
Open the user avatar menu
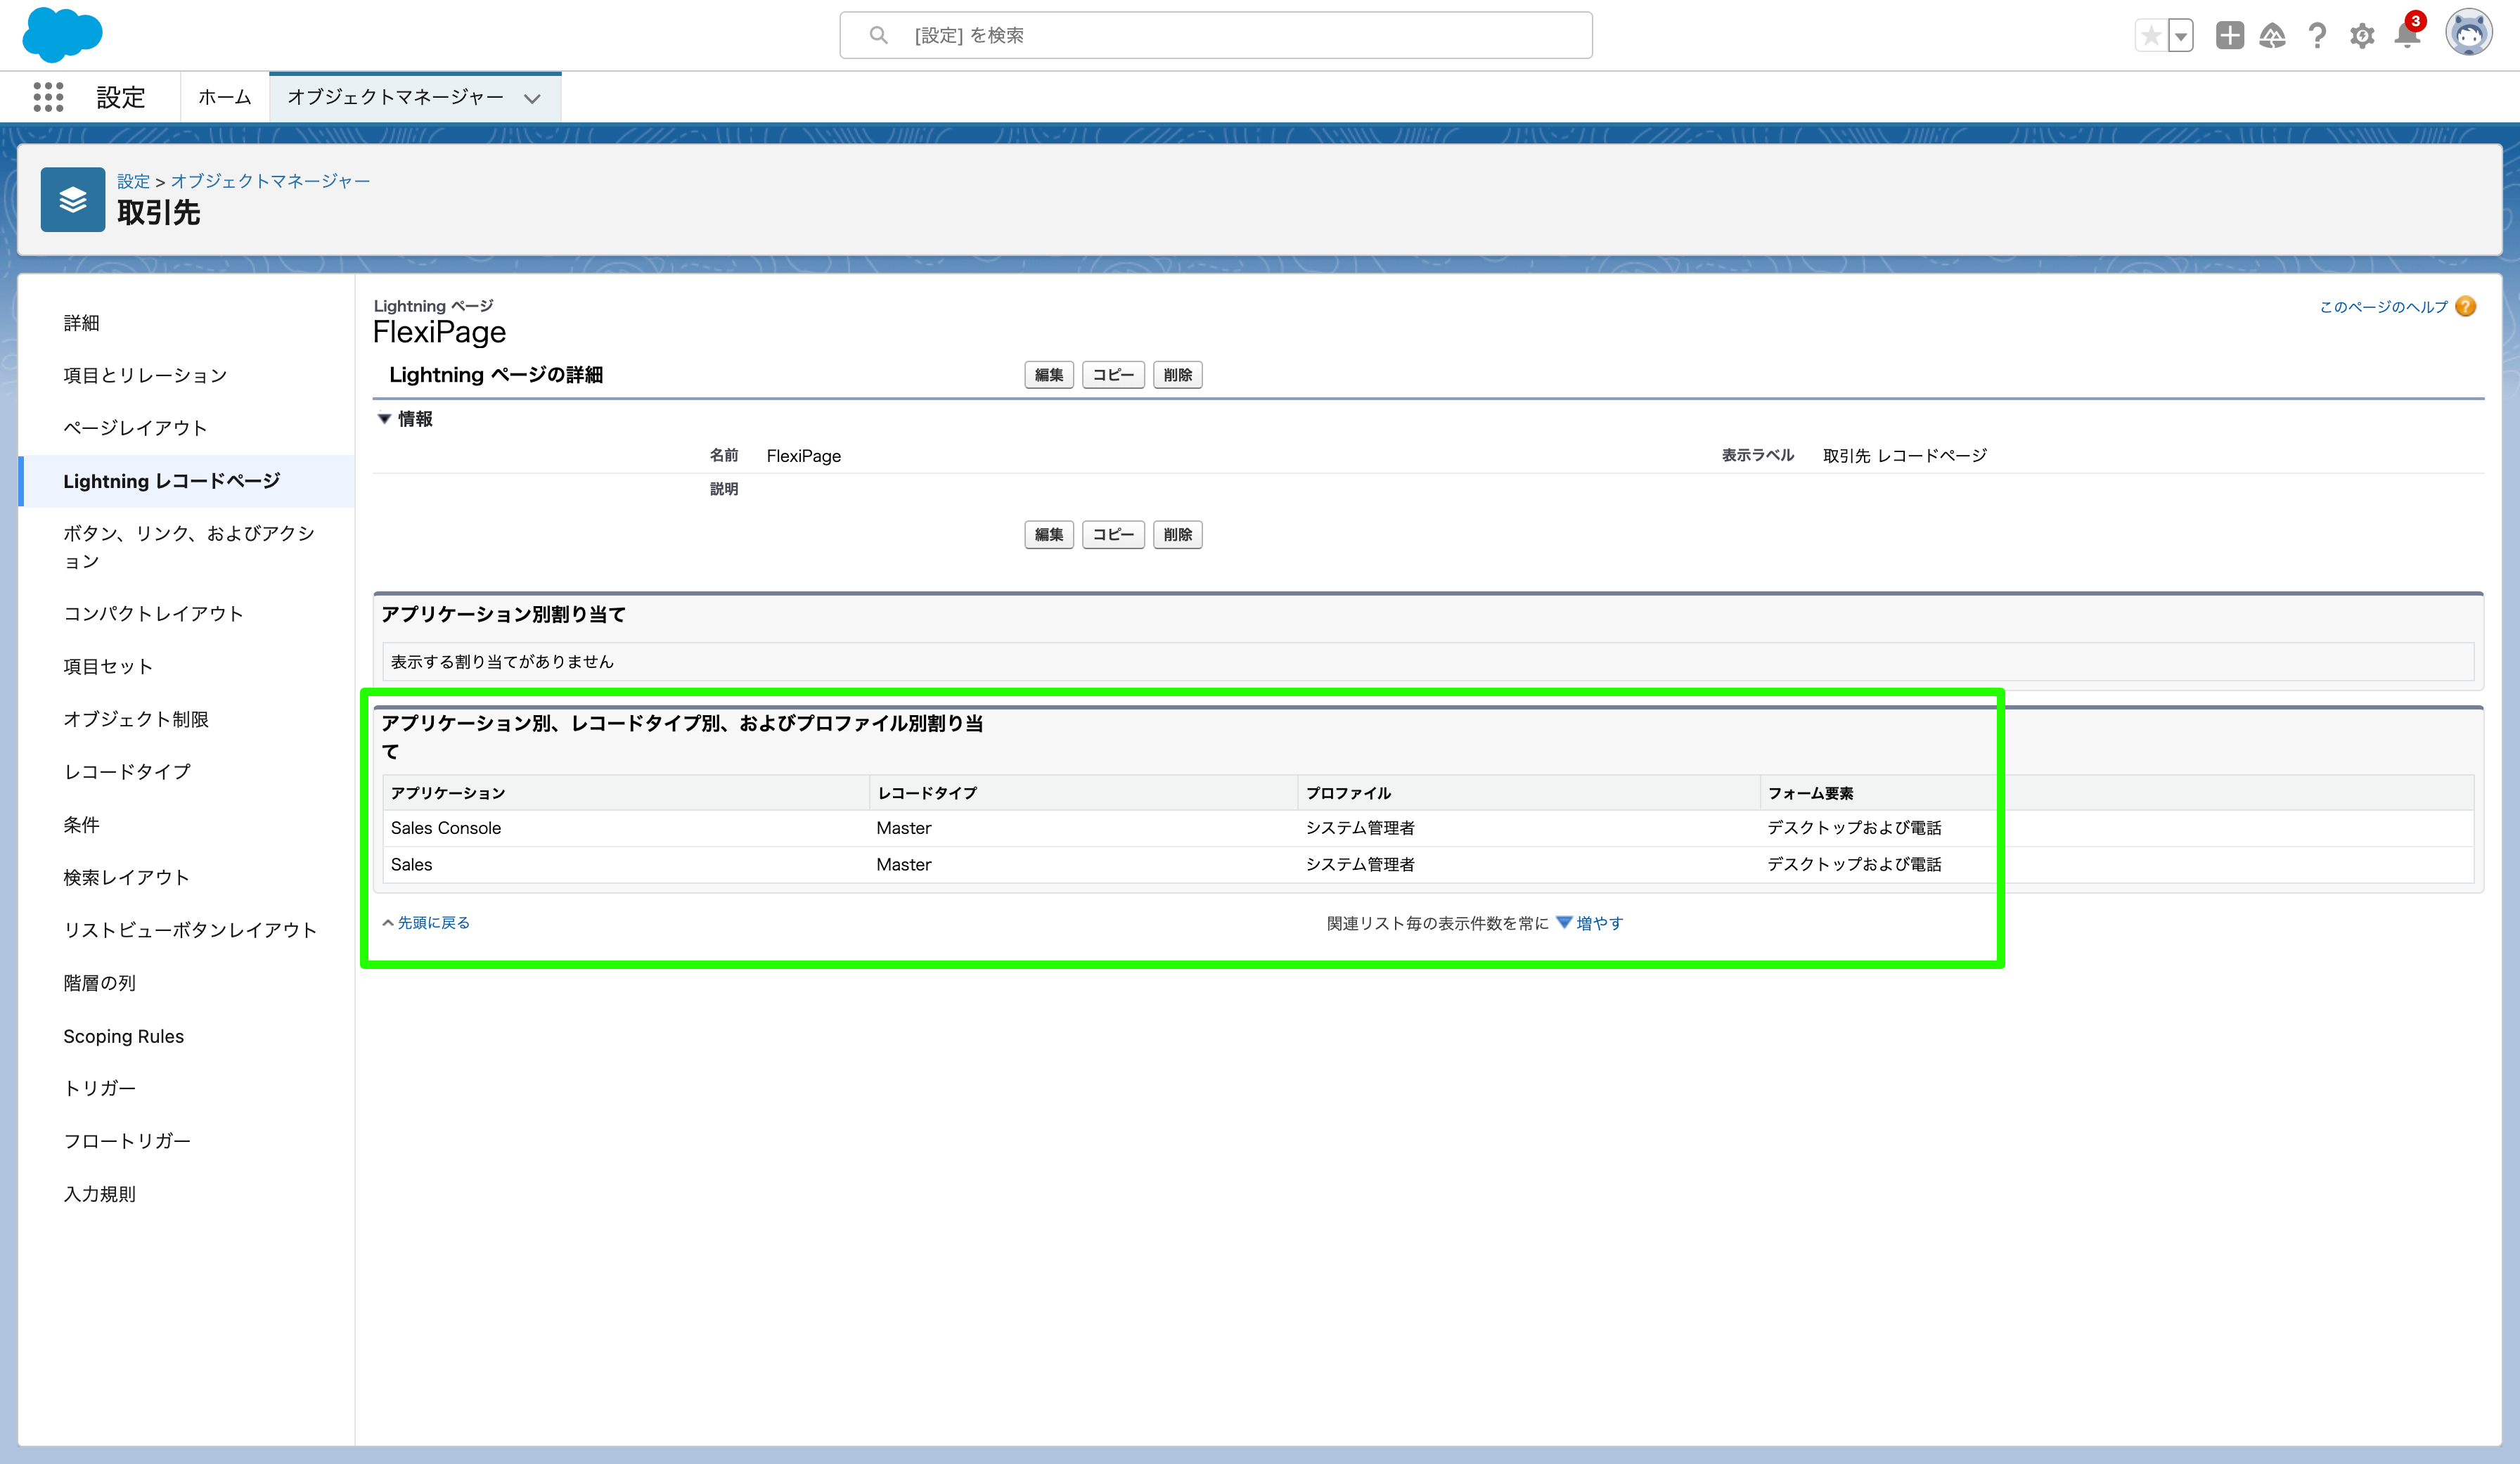click(x=2469, y=32)
